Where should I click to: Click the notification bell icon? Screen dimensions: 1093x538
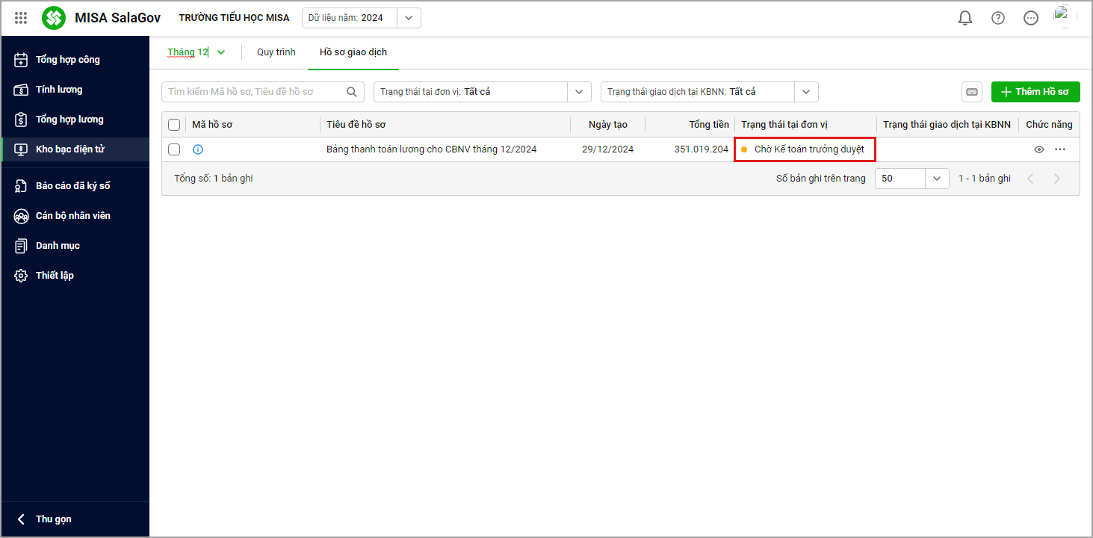(965, 18)
